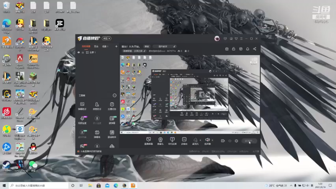Expand the pill button beside the app logo
The image size is (336, 189).
click(x=107, y=38)
